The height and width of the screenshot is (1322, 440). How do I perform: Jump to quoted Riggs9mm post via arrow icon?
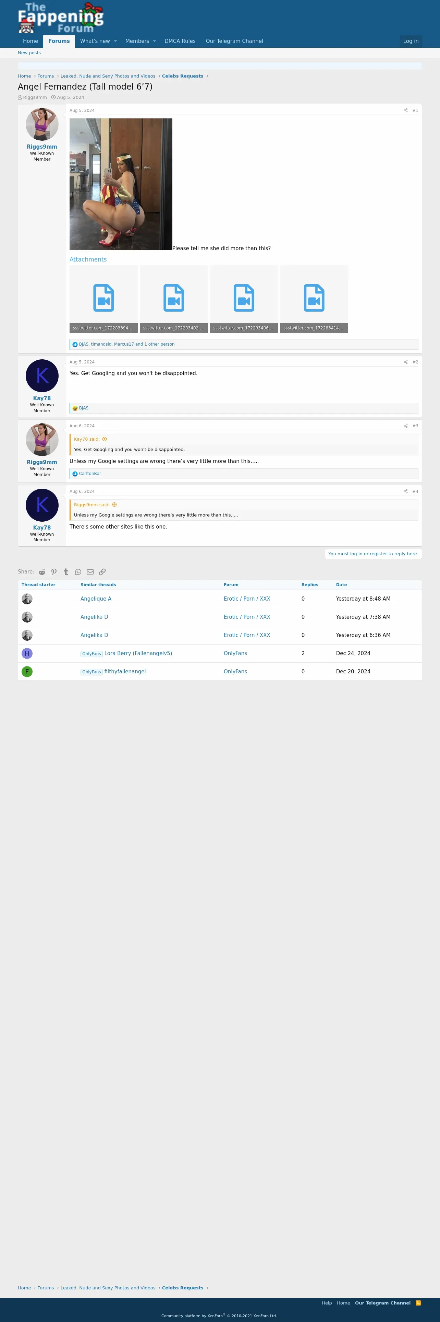pyautogui.click(x=114, y=505)
